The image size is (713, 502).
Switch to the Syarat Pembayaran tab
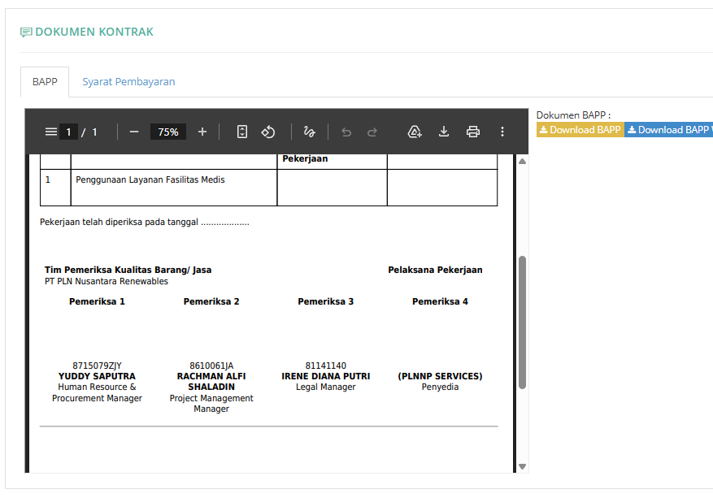tap(128, 82)
